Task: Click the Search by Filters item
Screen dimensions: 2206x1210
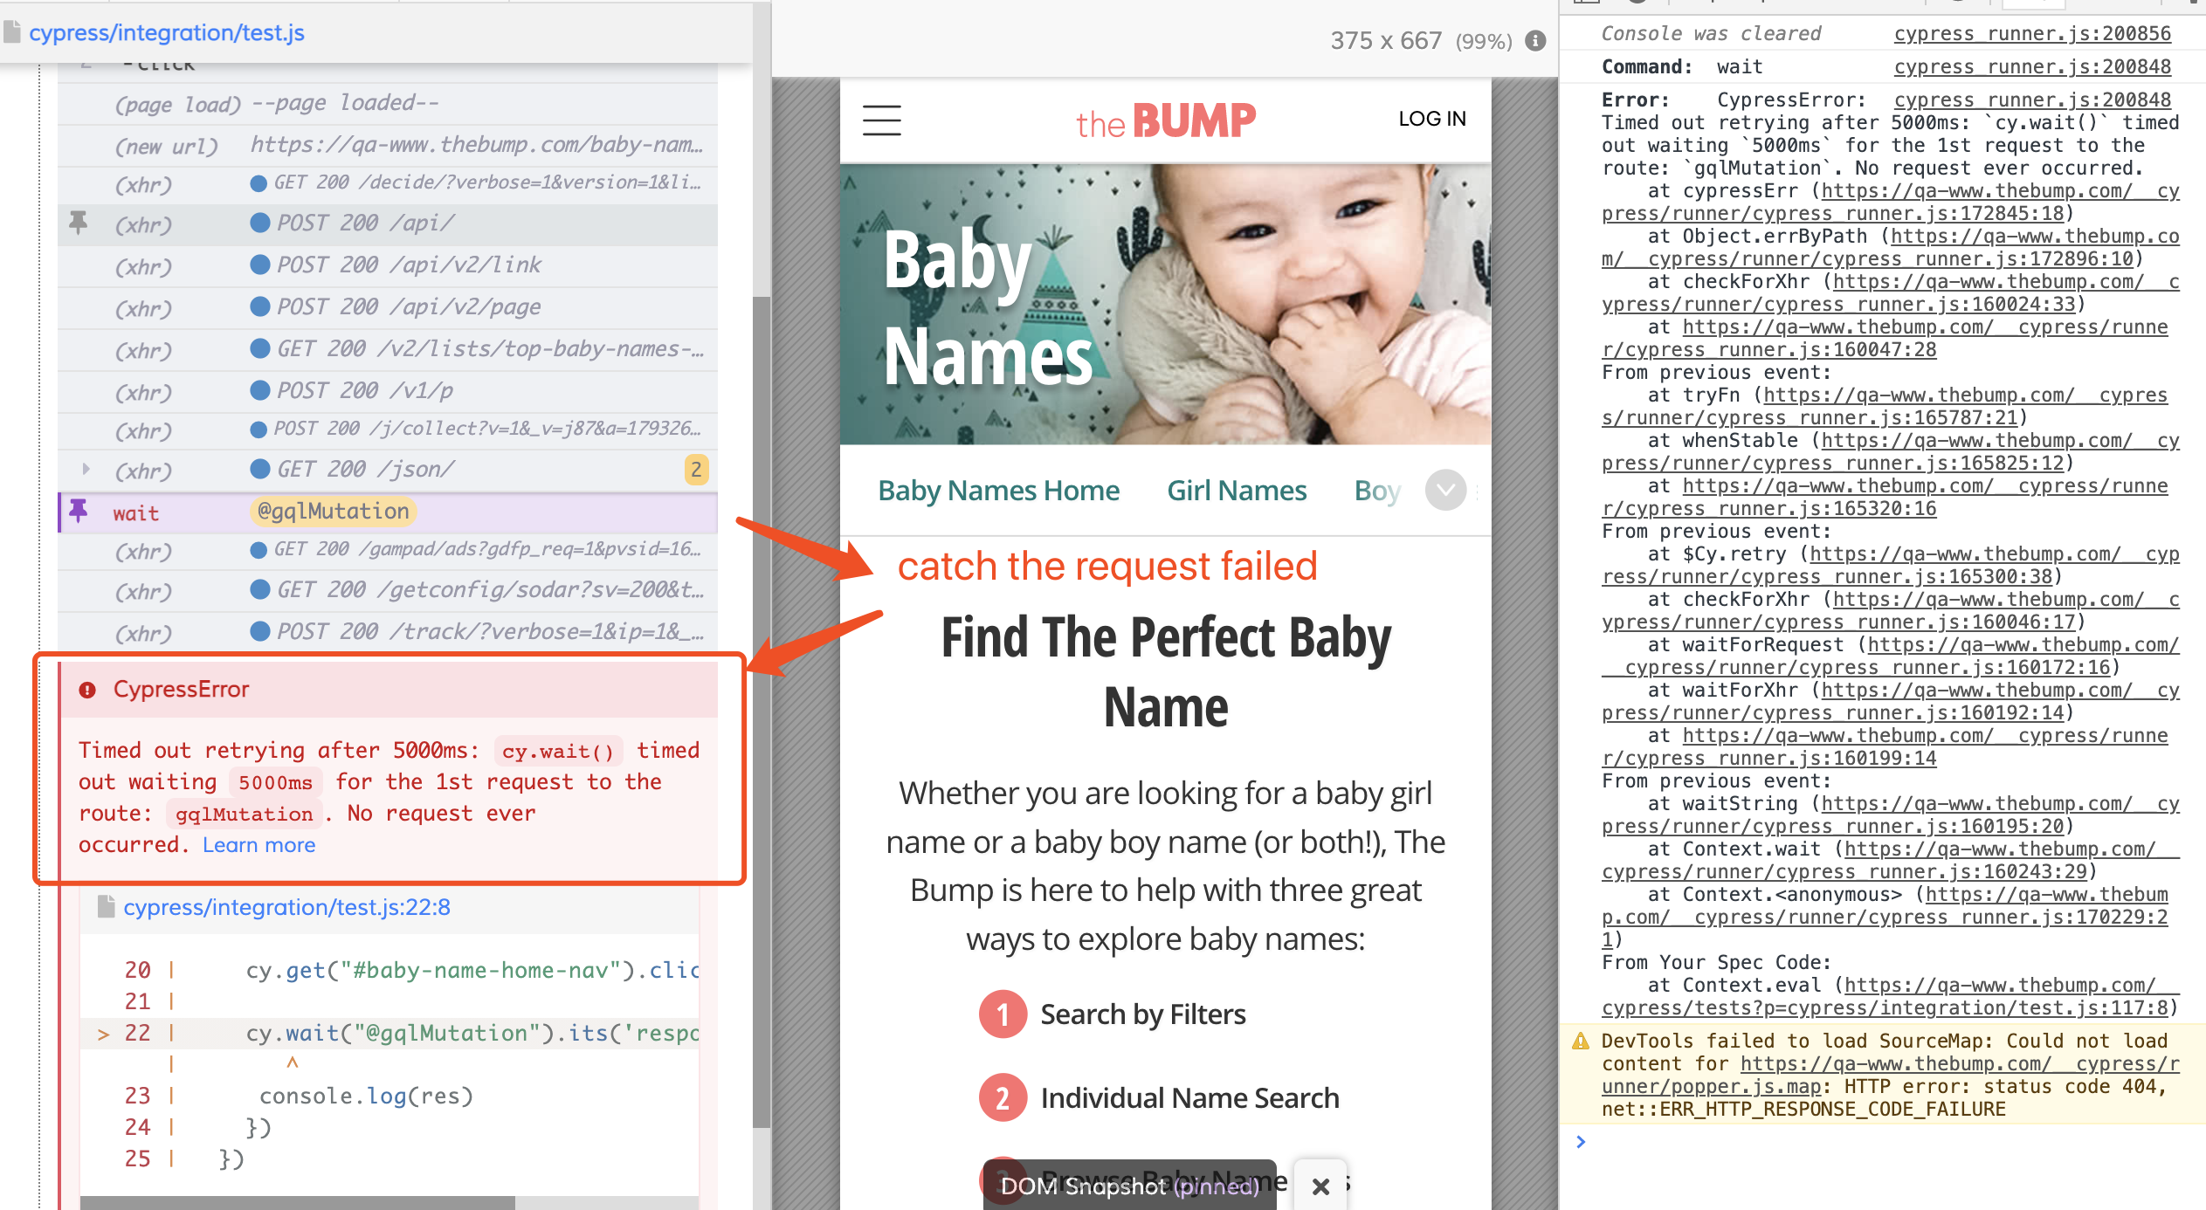Action: coord(1143,1014)
